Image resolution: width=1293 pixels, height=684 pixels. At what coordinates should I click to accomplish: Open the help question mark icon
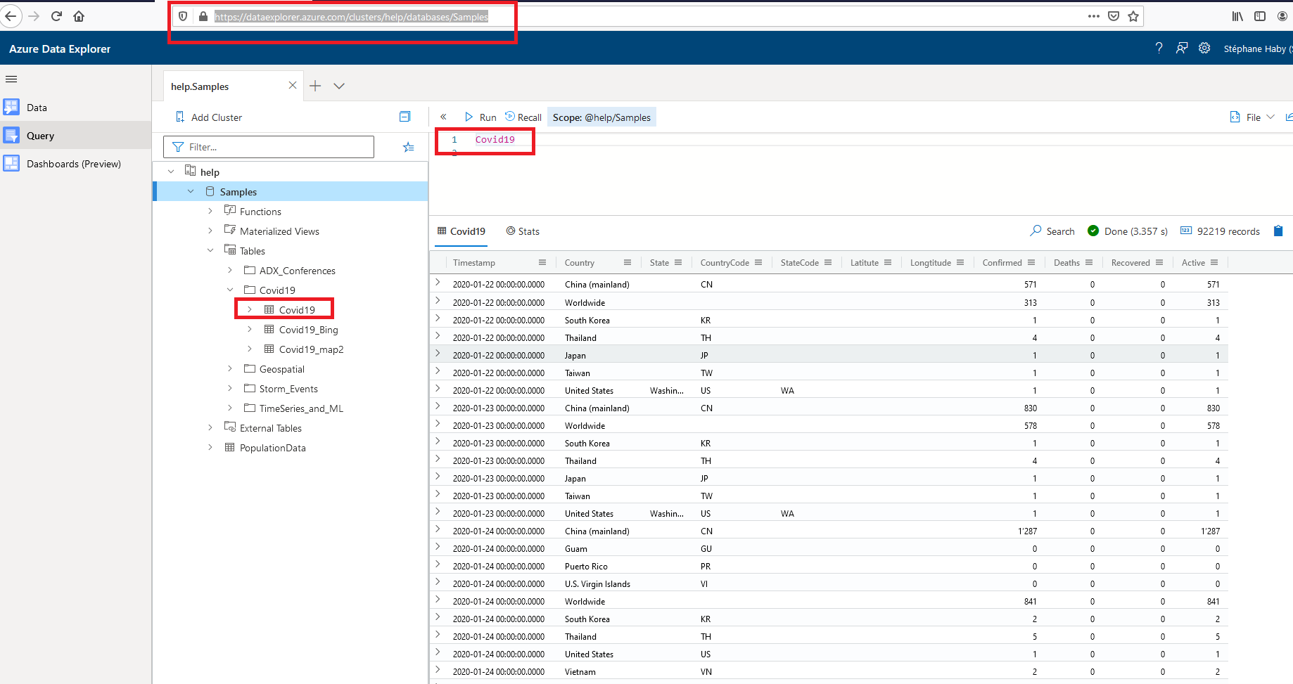tap(1159, 48)
